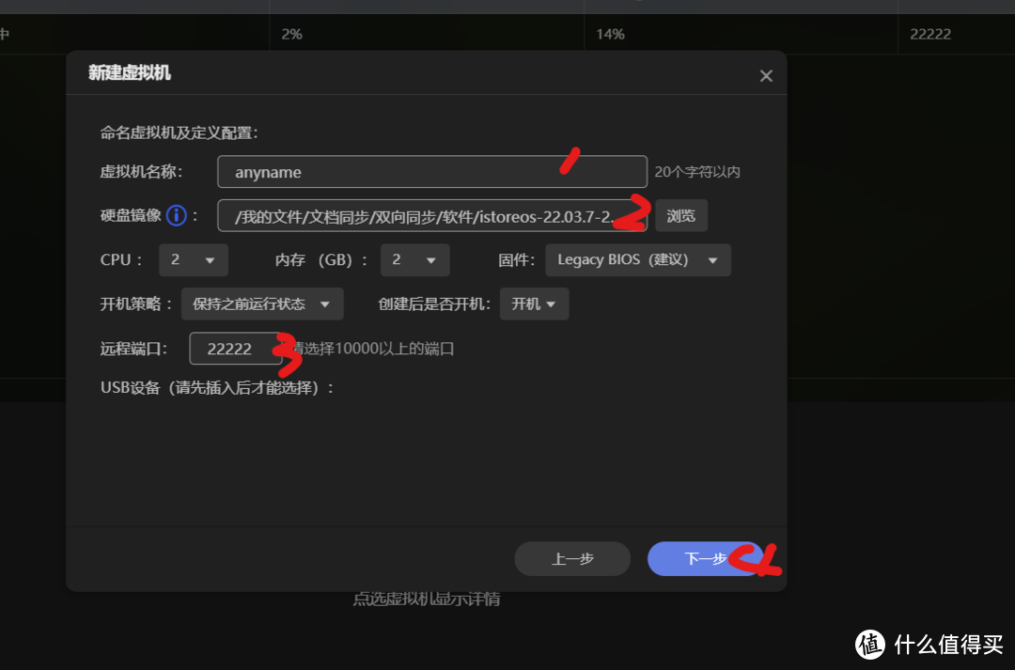The width and height of the screenshot is (1015, 670).
Task: Expand the 固件 Legacy BIOS dropdown
Action: tap(637, 259)
